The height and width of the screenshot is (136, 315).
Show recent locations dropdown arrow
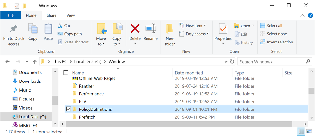click(27, 62)
